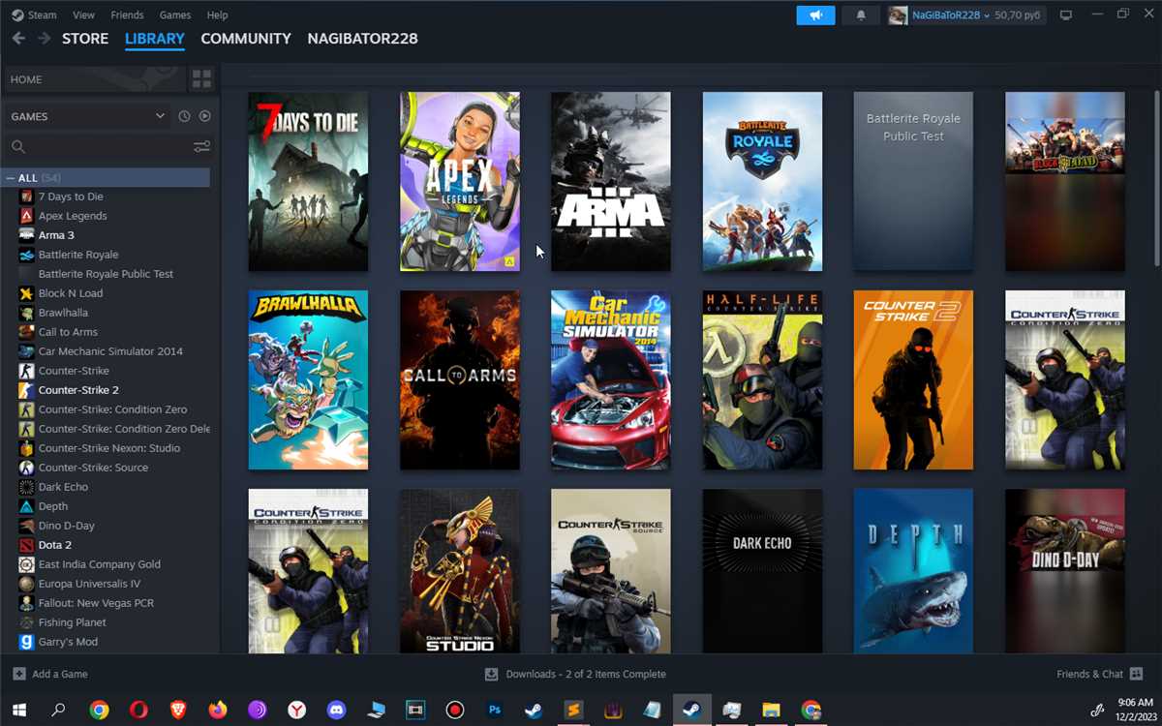Viewport: 1162px width, 726px height.
Task: Open Downloads status link
Action: click(x=575, y=674)
